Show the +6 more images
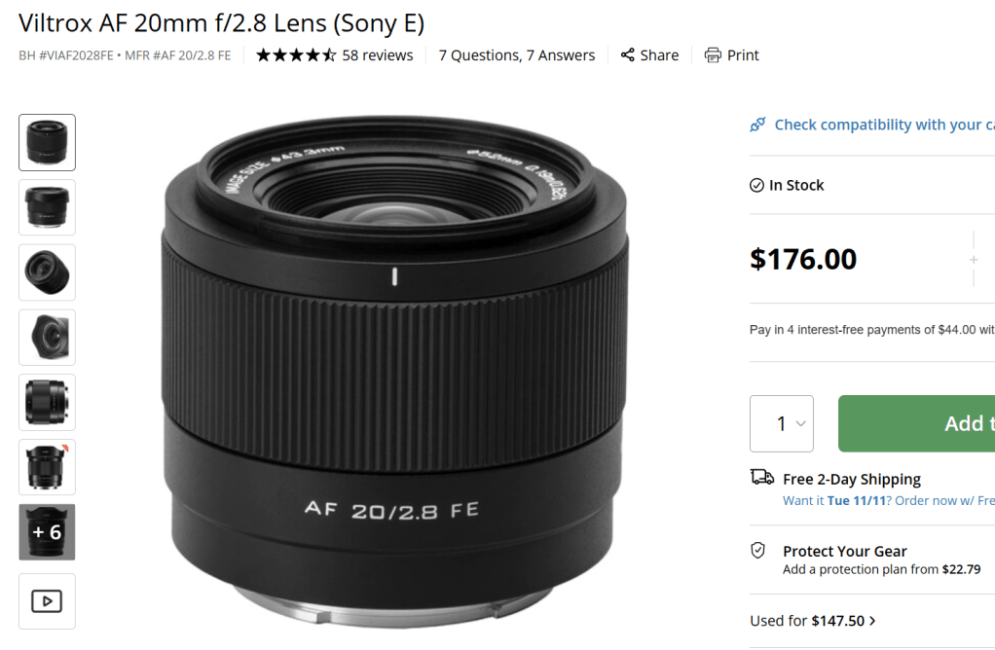Viewport: 995px width, 650px height. coord(47,532)
